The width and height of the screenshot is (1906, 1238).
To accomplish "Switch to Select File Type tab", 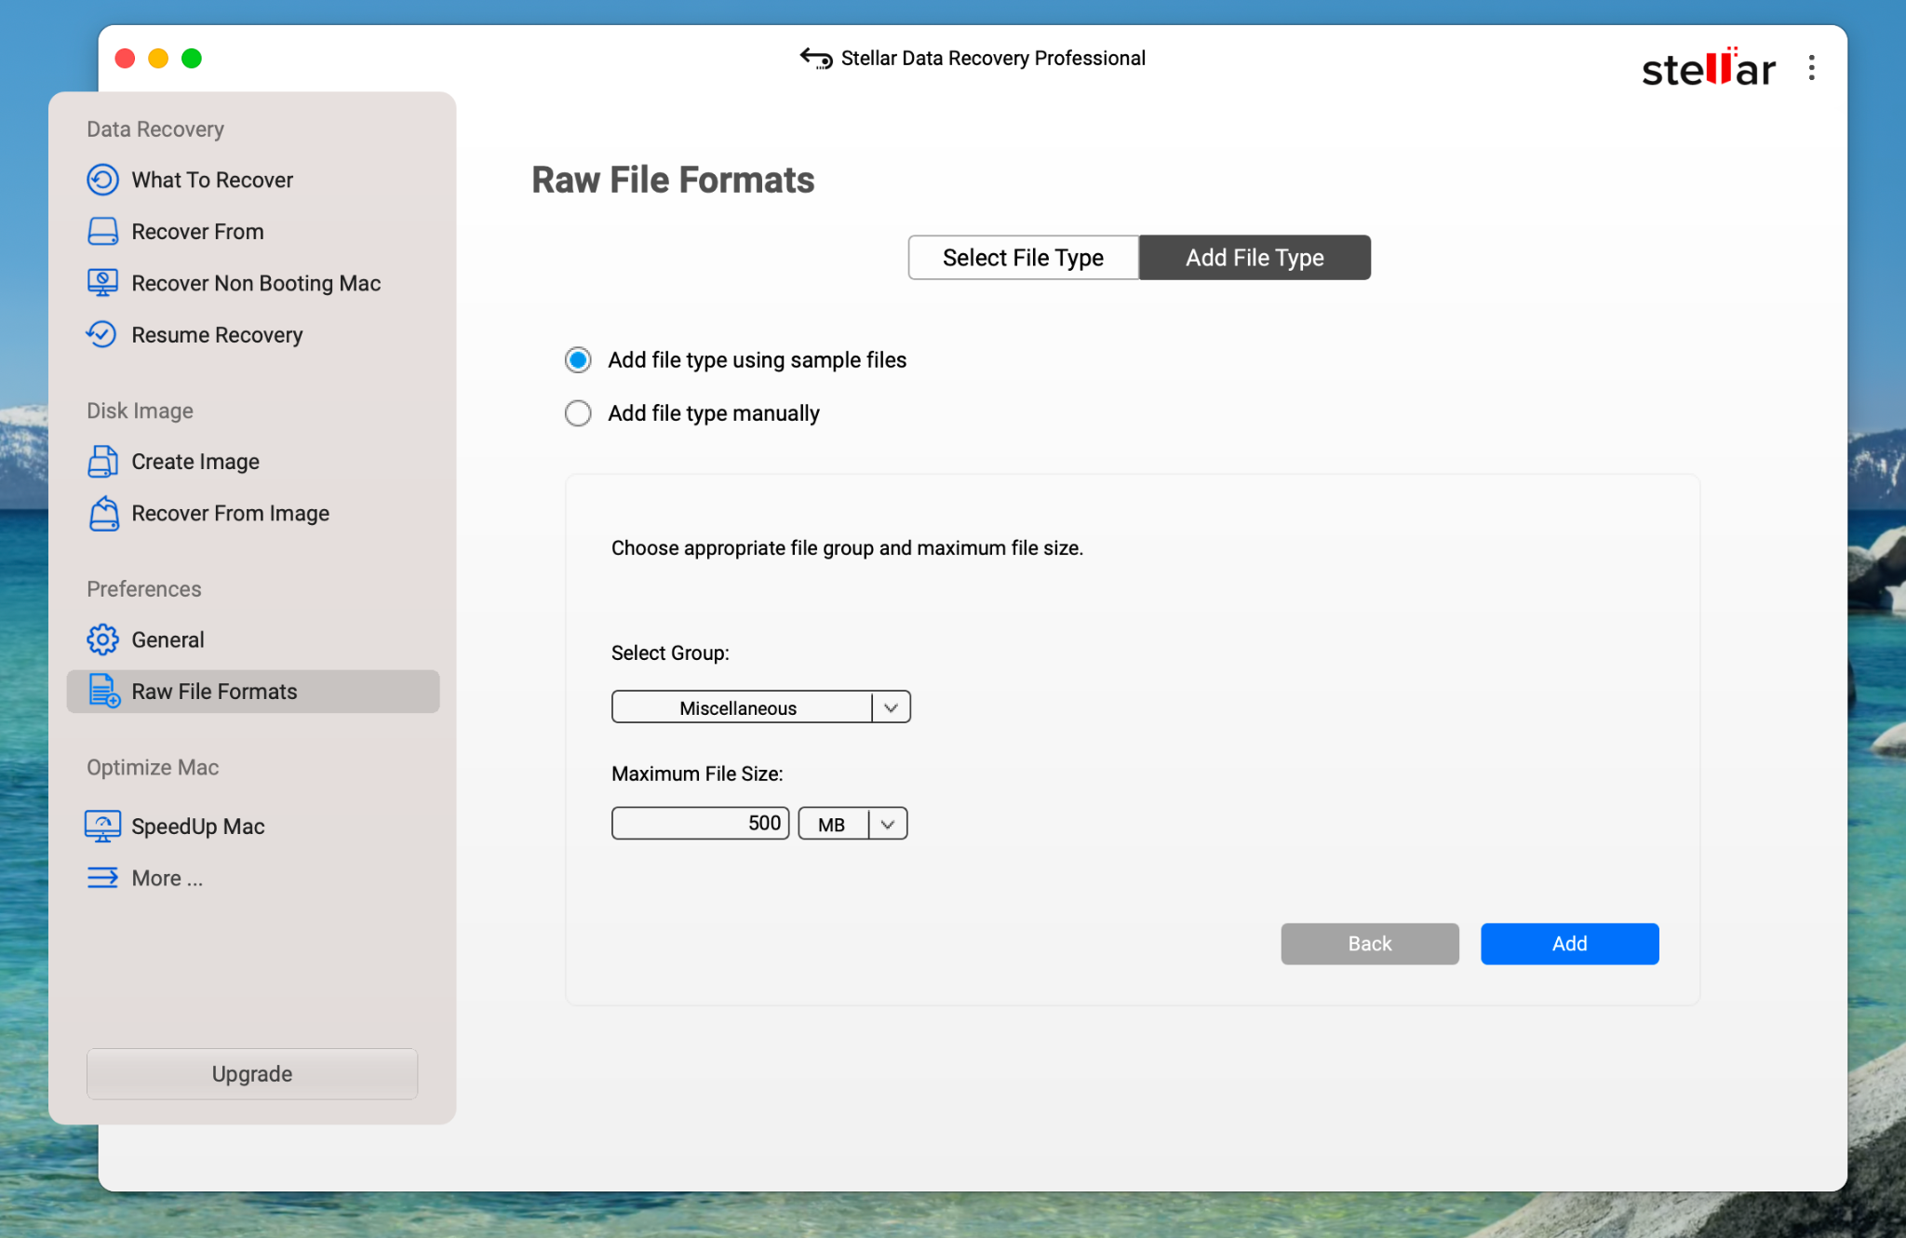I will pyautogui.click(x=1023, y=258).
